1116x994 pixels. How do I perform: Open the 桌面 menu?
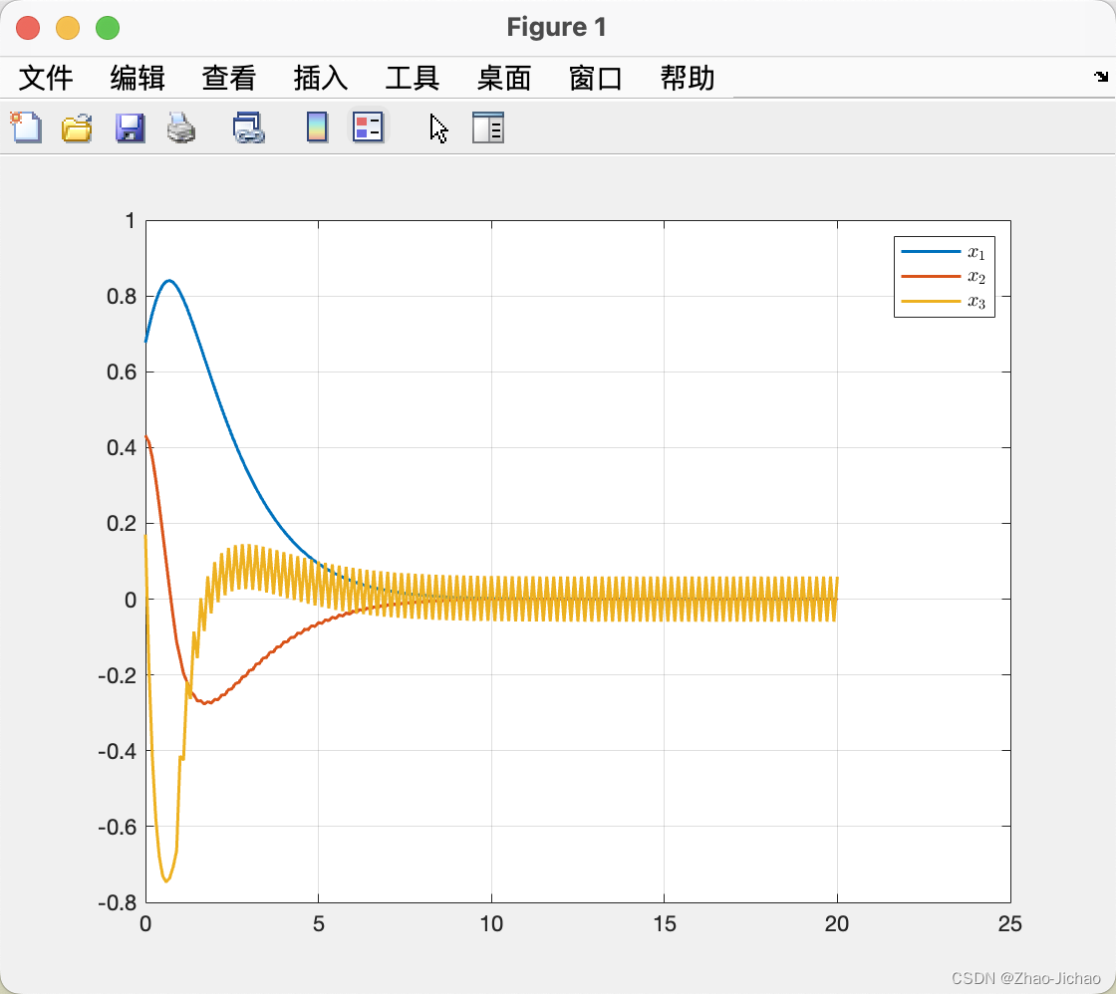504,78
